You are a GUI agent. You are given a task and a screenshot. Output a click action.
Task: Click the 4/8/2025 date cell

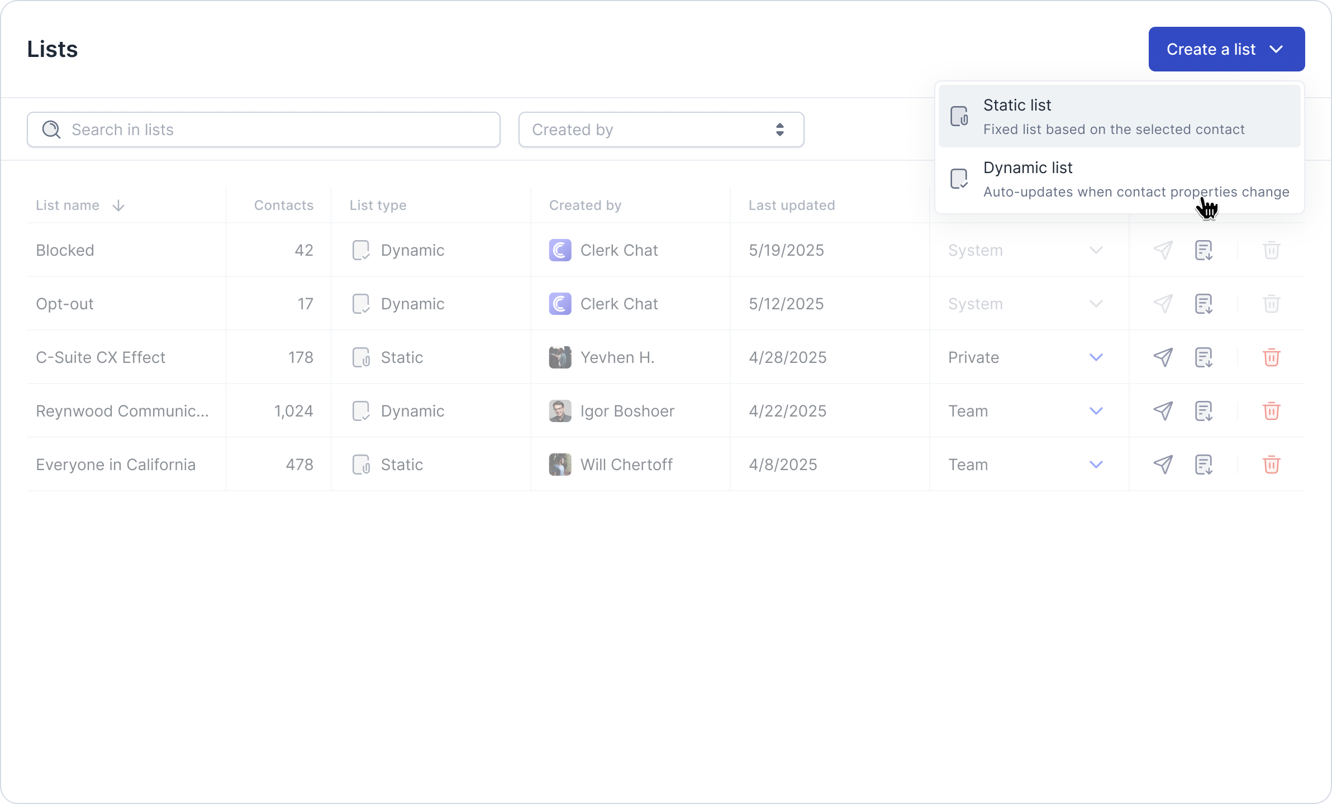click(x=783, y=465)
